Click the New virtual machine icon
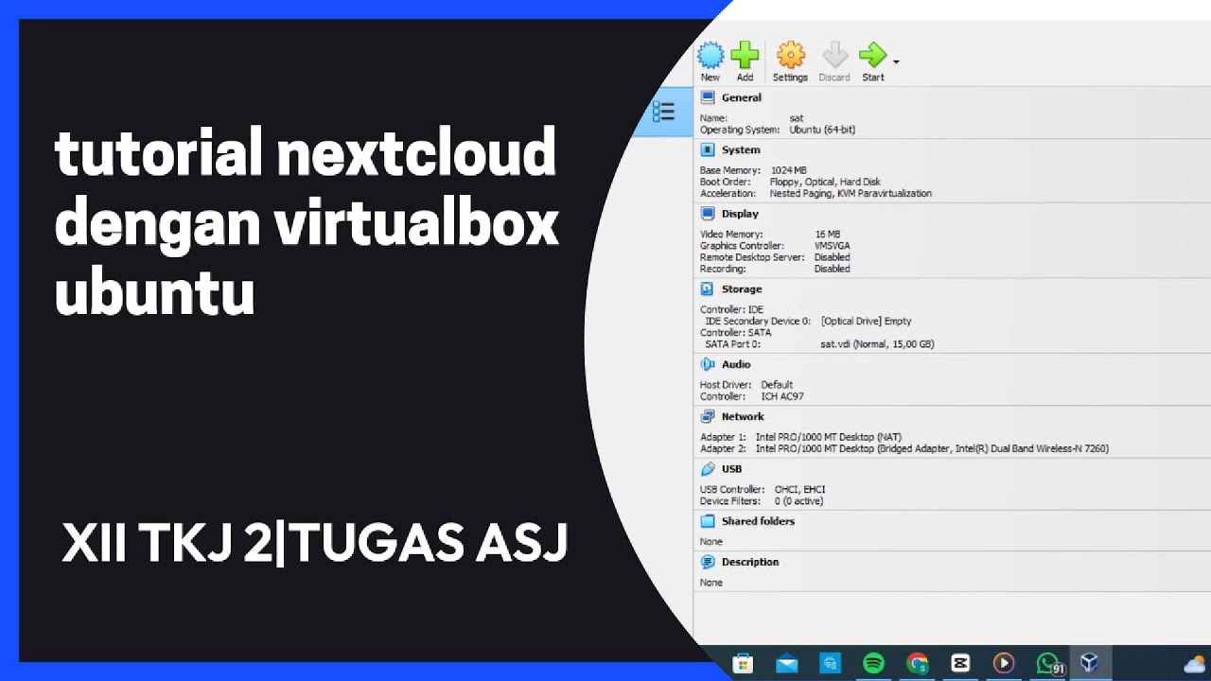This screenshot has height=681, width=1211. coord(711,55)
